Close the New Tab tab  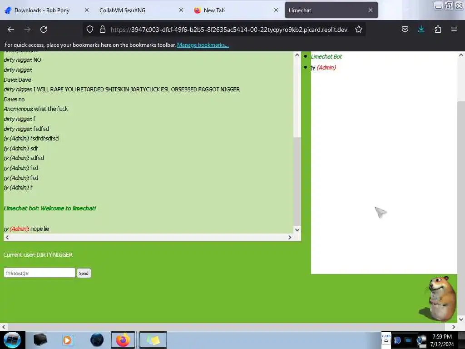tap(276, 10)
